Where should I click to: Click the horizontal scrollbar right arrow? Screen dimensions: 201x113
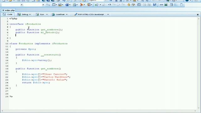[195, 111]
